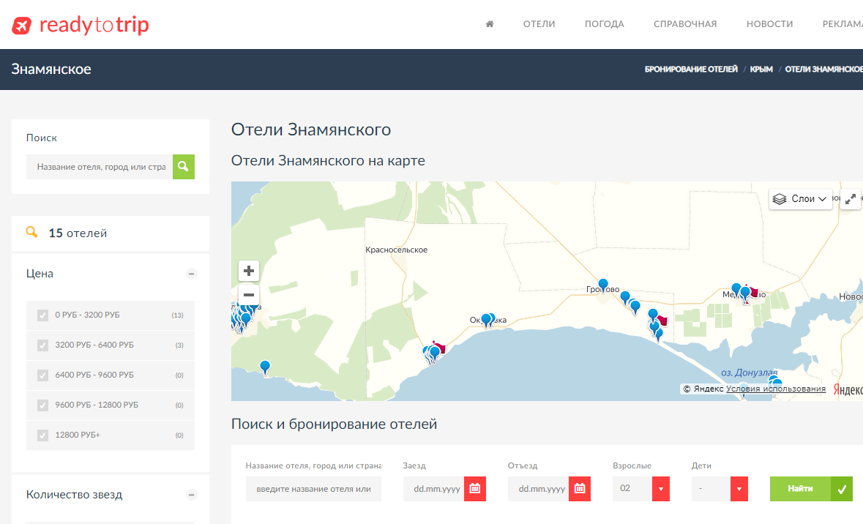Collapse the Цена filter section

192,274
